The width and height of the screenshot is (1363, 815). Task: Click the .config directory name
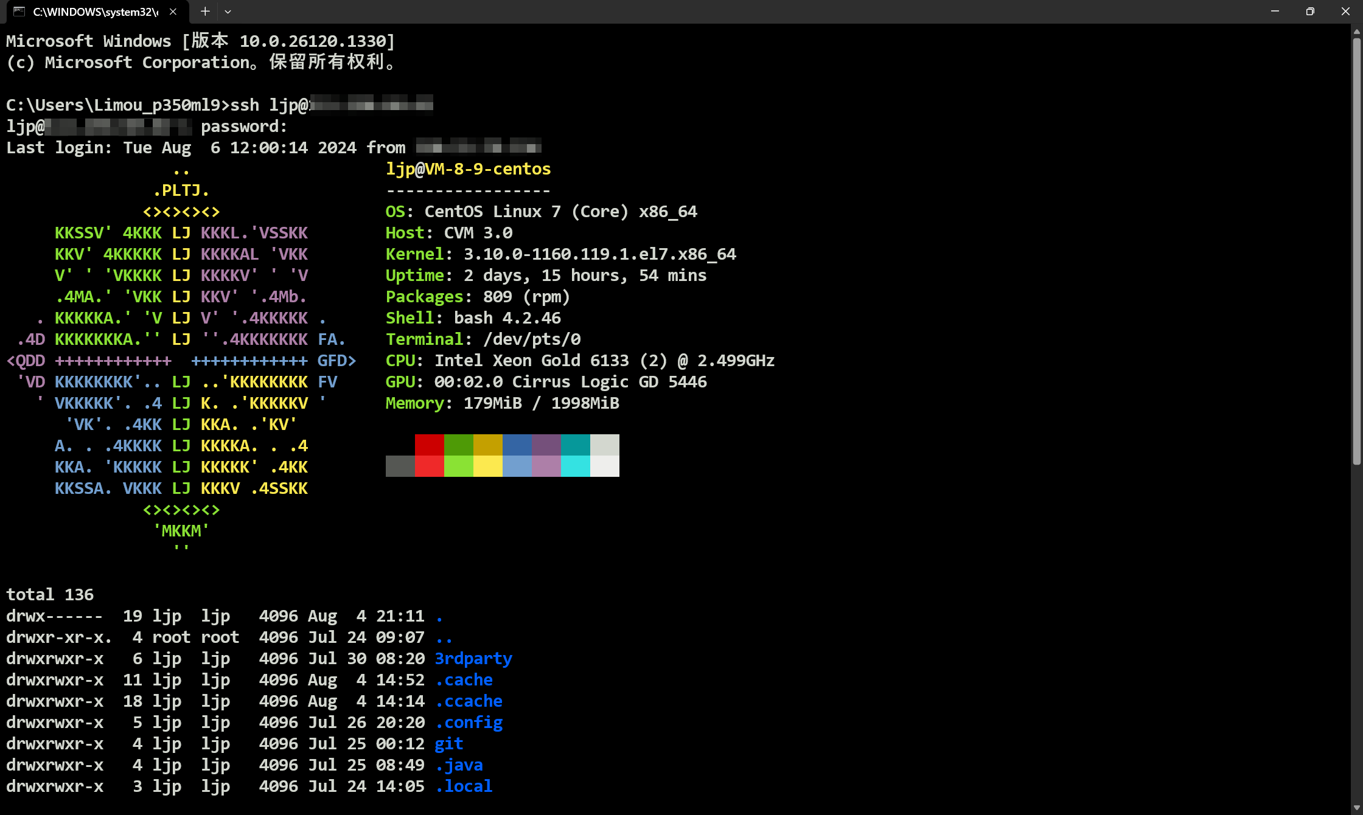point(469,723)
